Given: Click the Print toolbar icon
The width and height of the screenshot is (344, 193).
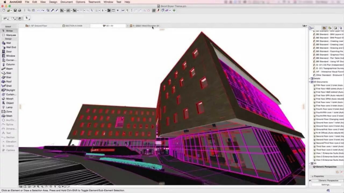Looking at the screenshot, I should 19,10.
